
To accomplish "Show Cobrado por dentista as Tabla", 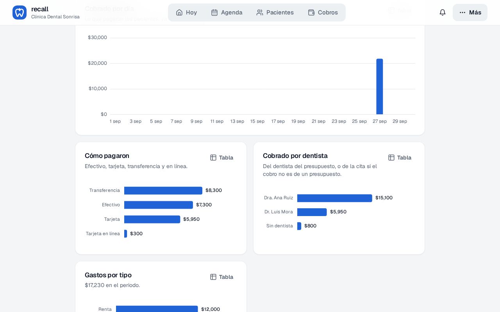I will (x=400, y=158).
